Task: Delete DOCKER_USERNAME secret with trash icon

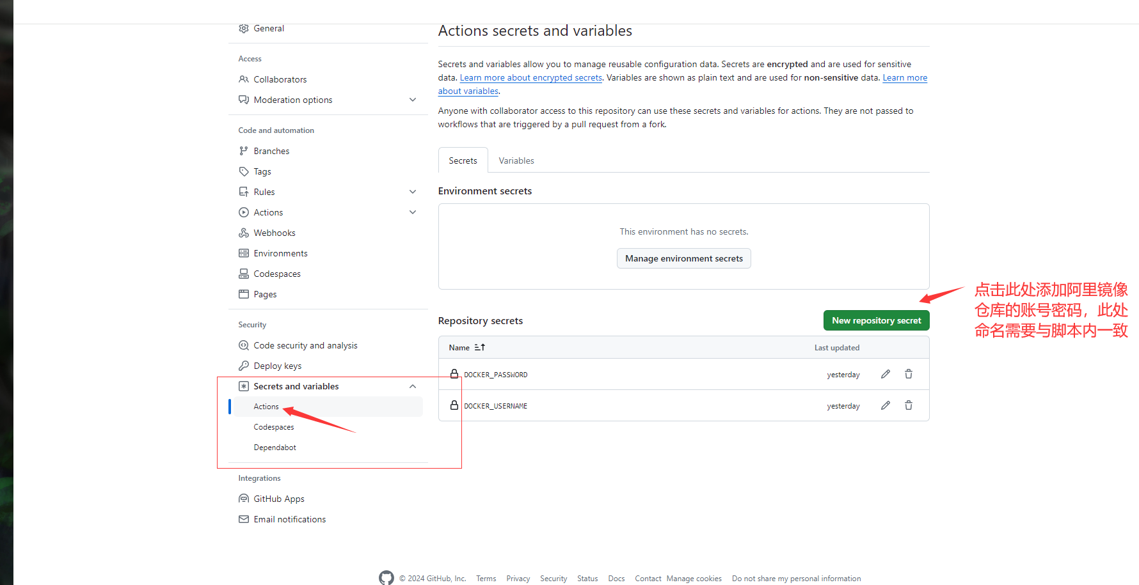Action: point(909,405)
